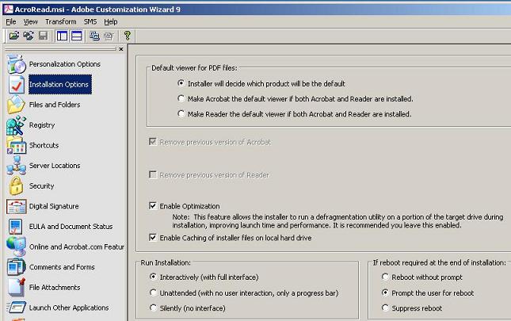Open the Files and Folders icon

(x=16, y=105)
